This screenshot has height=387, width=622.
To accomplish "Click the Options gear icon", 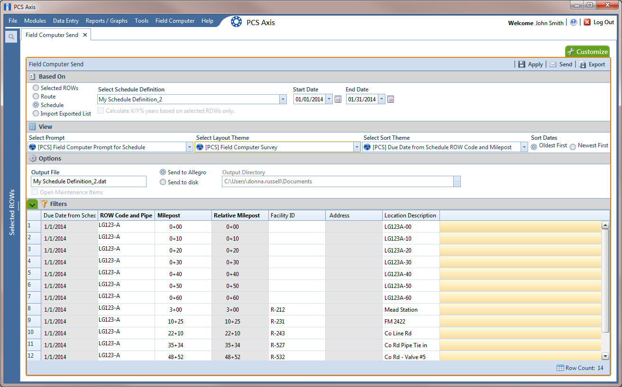I will tap(33, 159).
